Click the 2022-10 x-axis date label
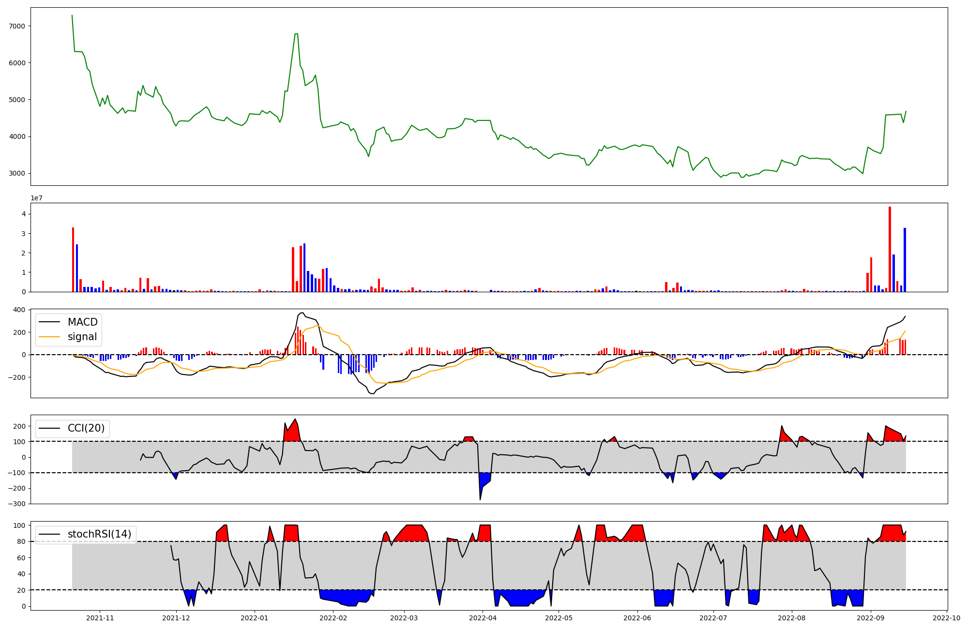The width and height of the screenshot is (968, 629). pos(947,618)
